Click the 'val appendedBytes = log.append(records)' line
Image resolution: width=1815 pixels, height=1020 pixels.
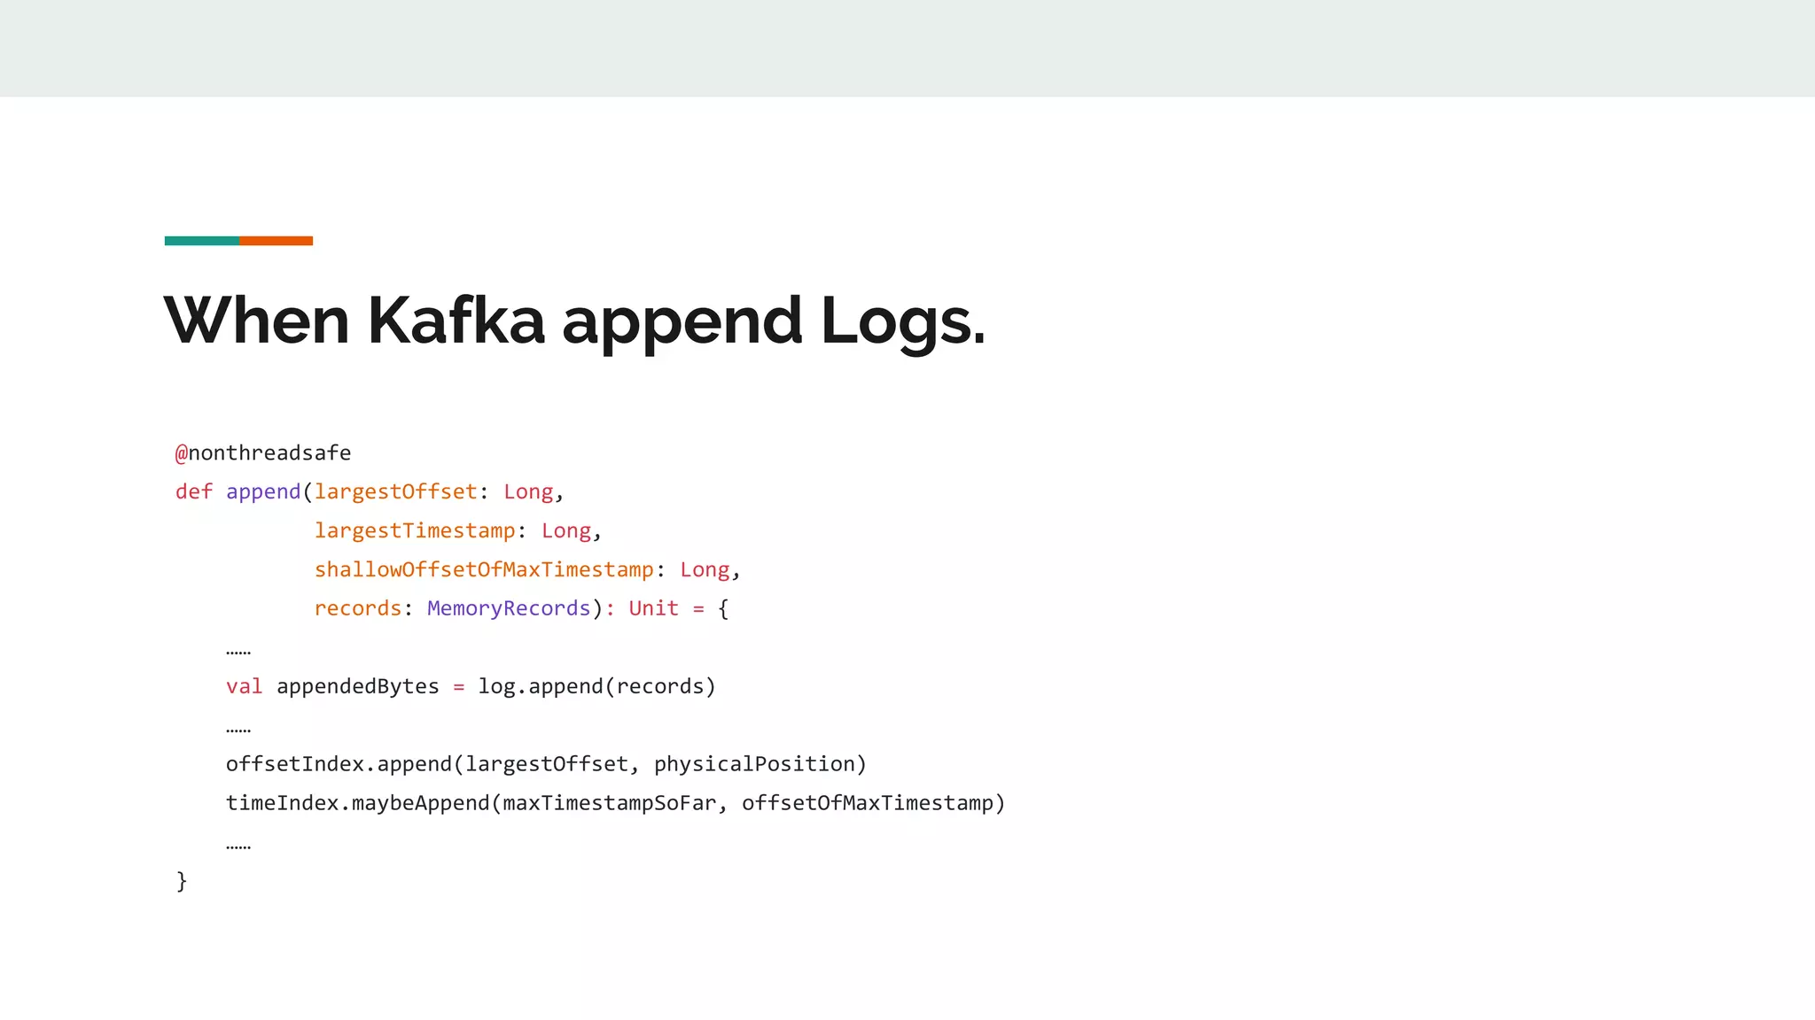[471, 686]
